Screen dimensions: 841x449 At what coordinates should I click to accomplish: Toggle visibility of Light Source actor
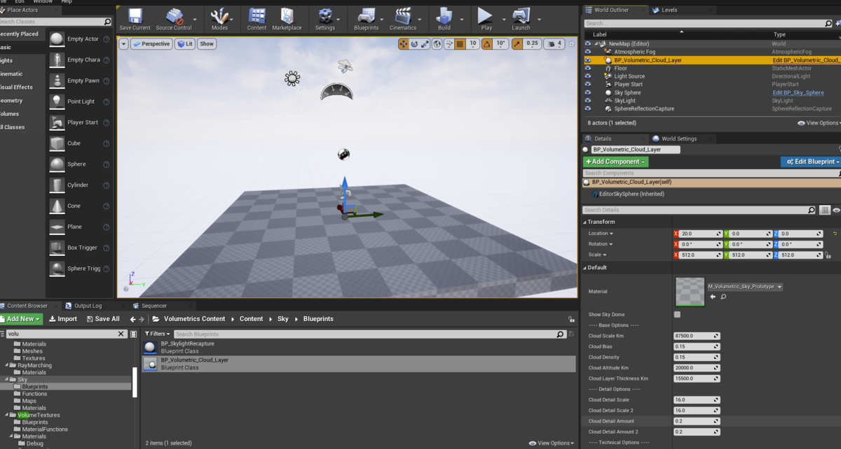coord(588,76)
